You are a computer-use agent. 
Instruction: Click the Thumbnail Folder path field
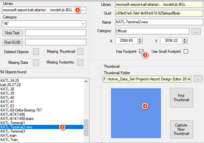point(147,79)
